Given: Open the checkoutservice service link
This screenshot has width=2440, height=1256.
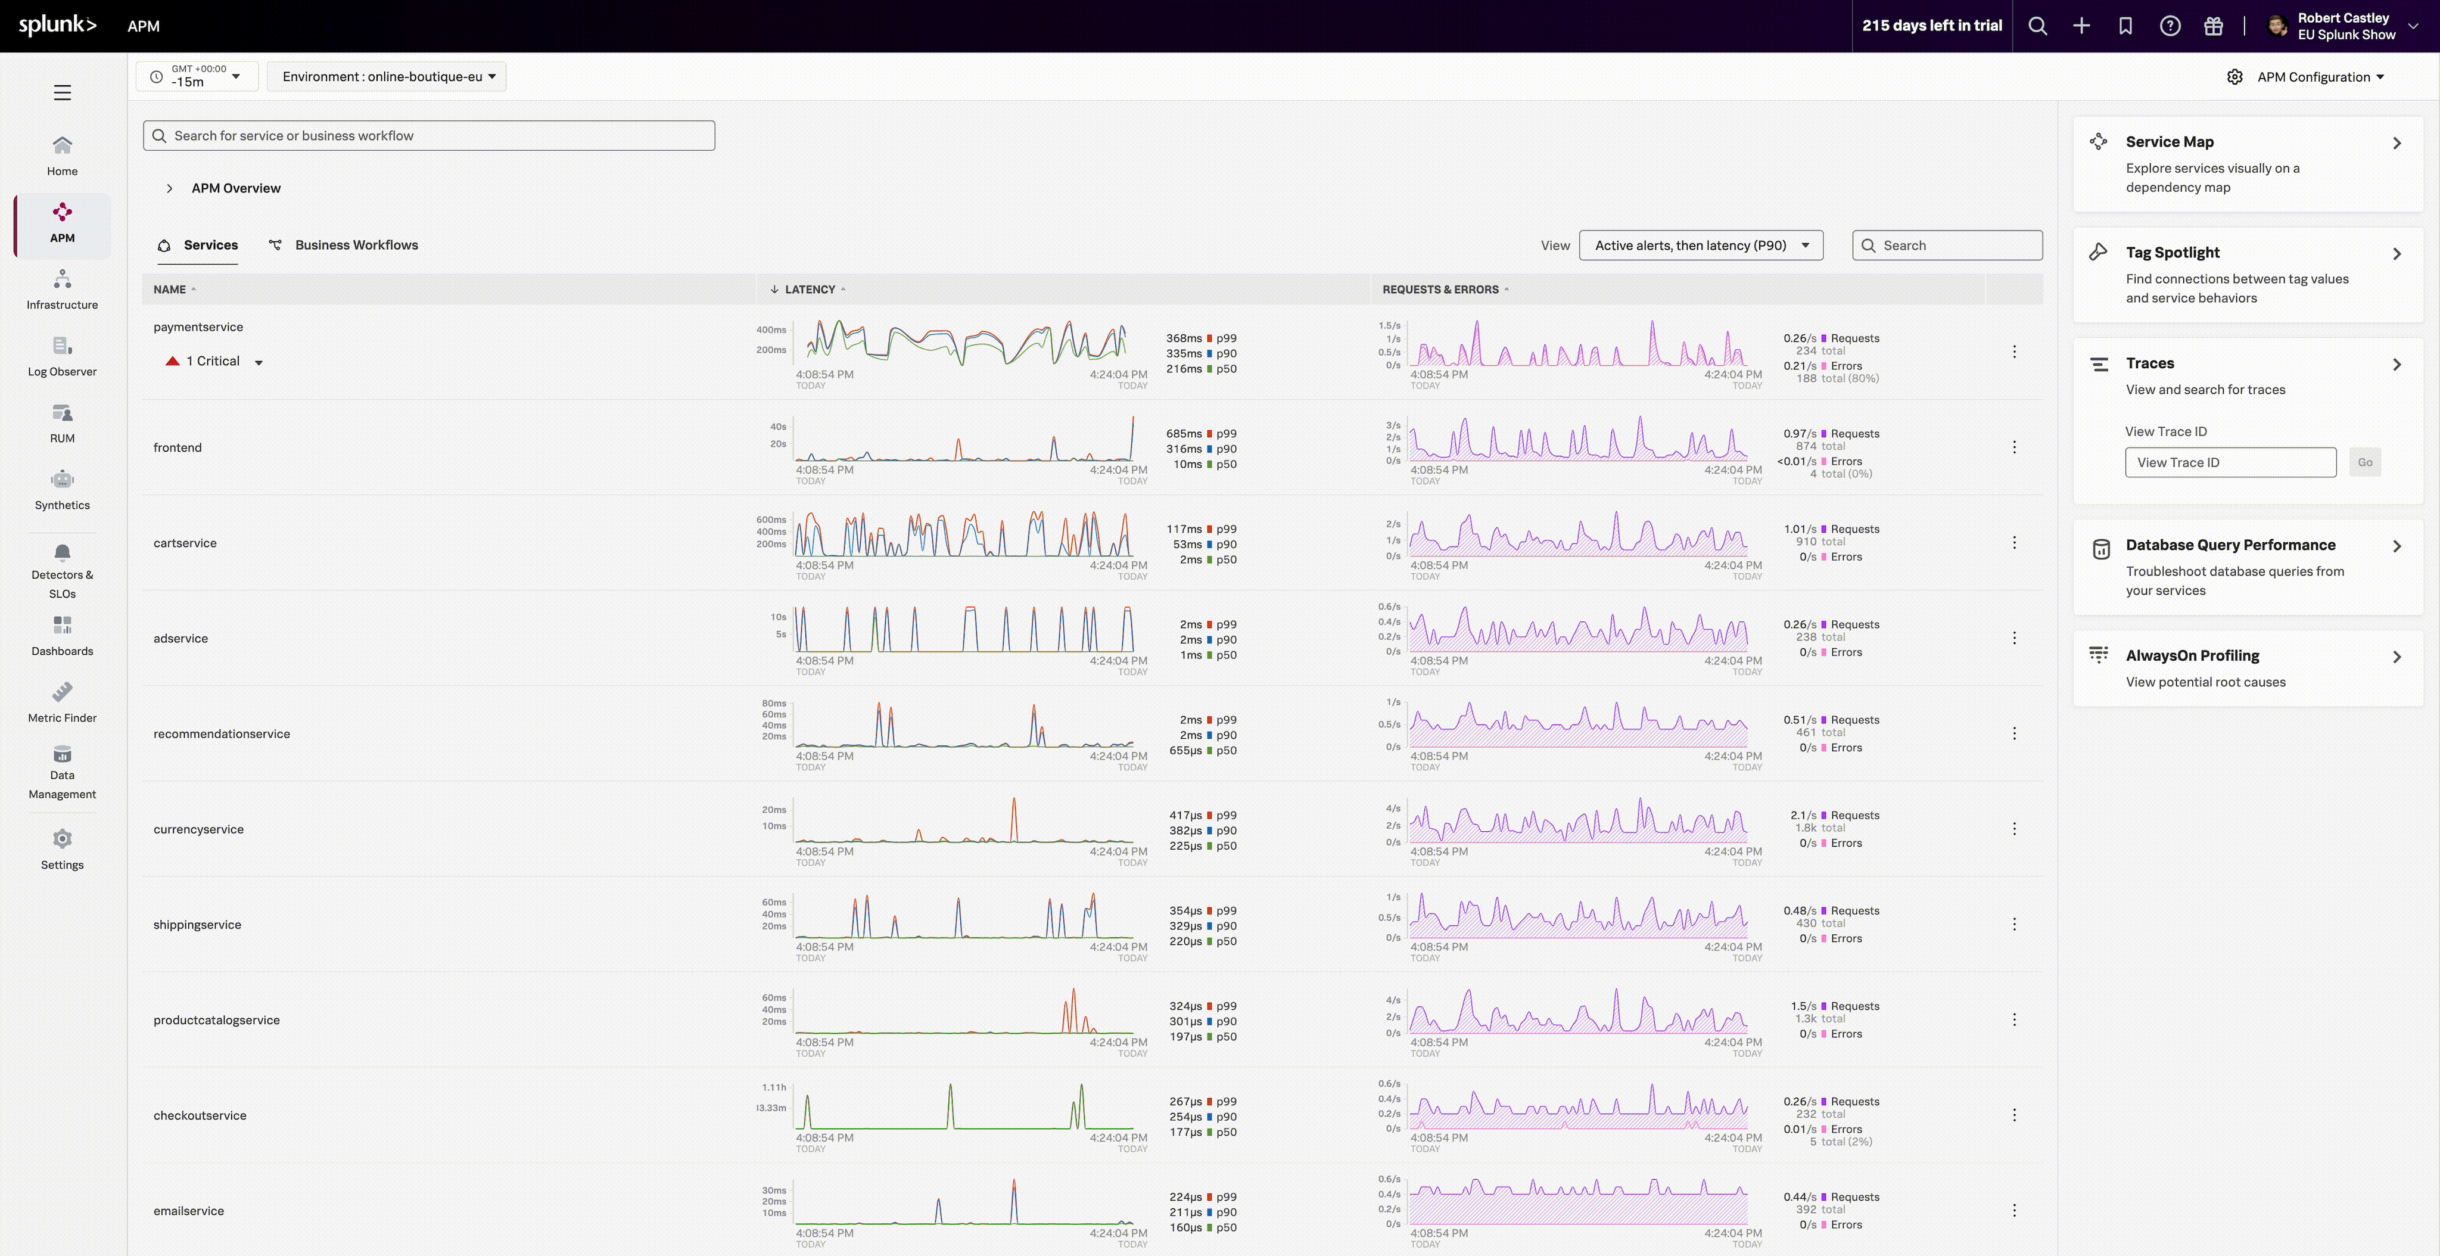Looking at the screenshot, I should click(200, 1116).
